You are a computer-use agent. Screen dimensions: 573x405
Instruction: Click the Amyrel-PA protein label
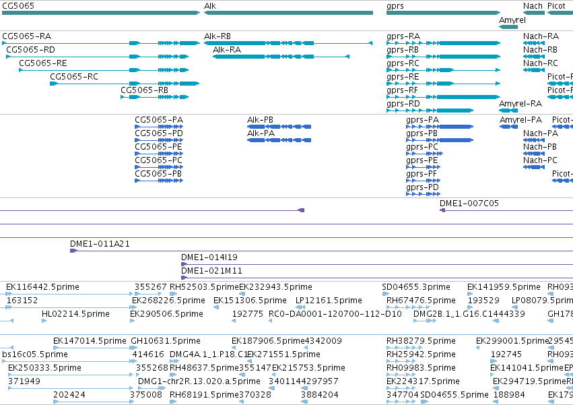(x=520, y=120)
